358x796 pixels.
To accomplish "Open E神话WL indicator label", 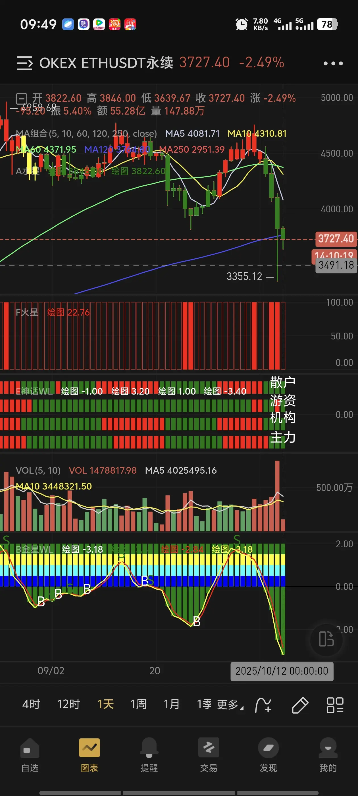I will click(x=34, y=391).
